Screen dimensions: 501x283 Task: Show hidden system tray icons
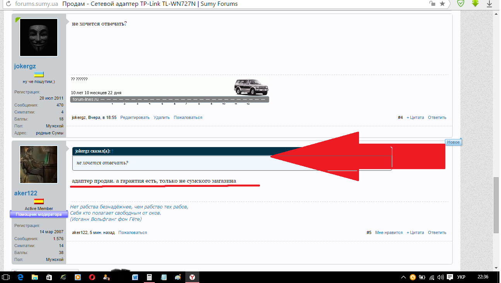pos(404,277)
